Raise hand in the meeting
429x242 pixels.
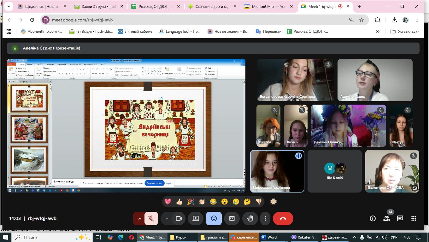pos(250,219)
